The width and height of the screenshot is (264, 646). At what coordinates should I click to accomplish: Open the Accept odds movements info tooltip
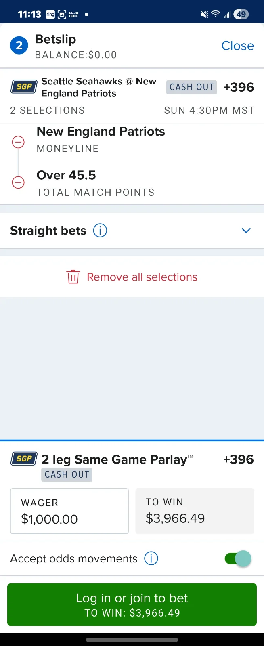click(151, 558)
